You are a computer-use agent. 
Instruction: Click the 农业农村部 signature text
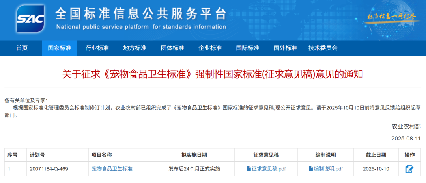tap(406, 126)
